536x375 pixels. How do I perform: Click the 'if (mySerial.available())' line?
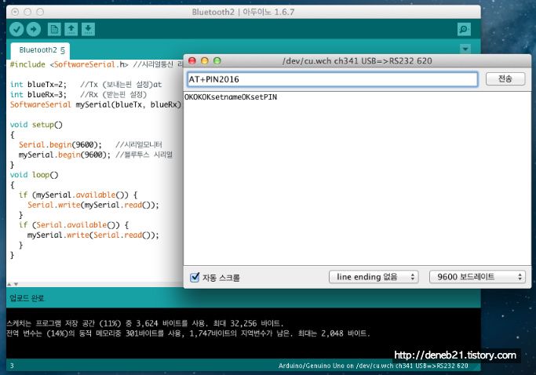point(78,195)
